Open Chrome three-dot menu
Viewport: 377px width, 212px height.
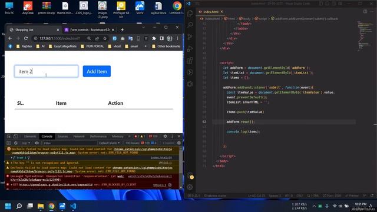(x=177, y=38)
